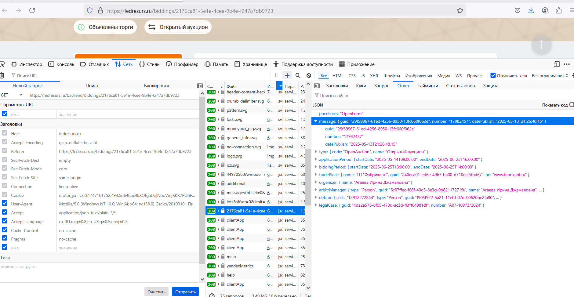Open the GET method dropdown
Image resolution: width=574 pixels, height=297 pixels.
tap(12, 95)
